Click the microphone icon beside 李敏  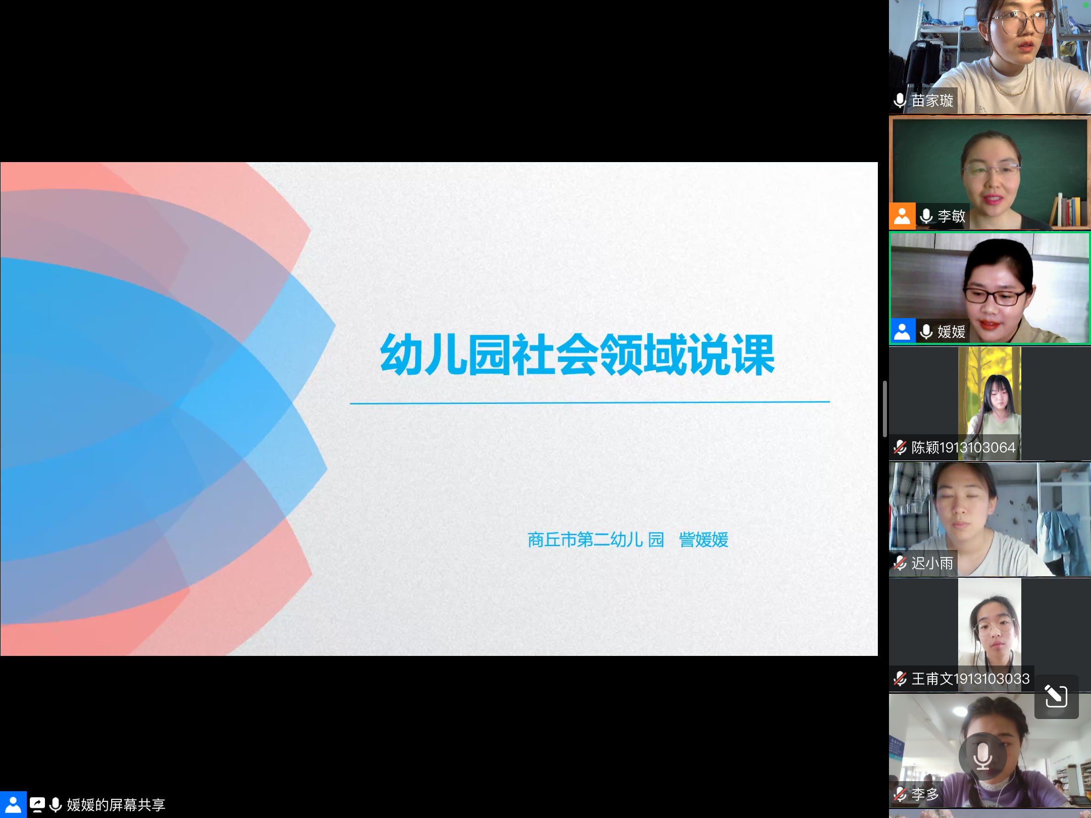[x=926, y=216]
